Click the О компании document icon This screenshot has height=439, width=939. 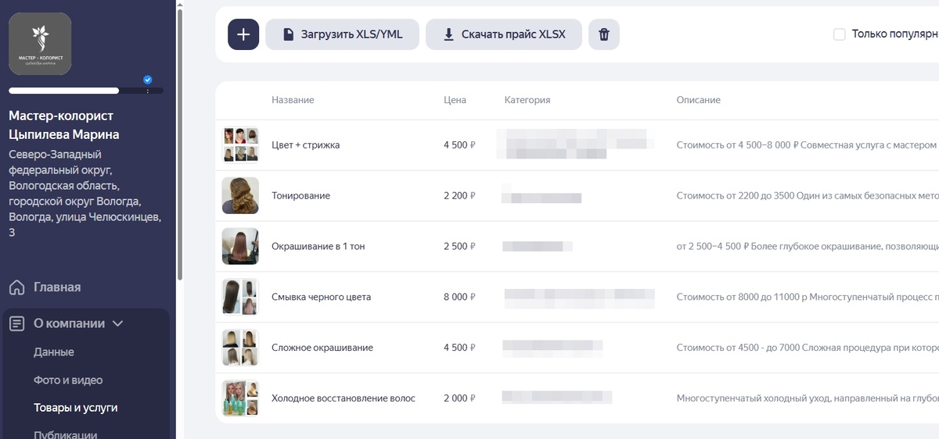coord(16,323)
